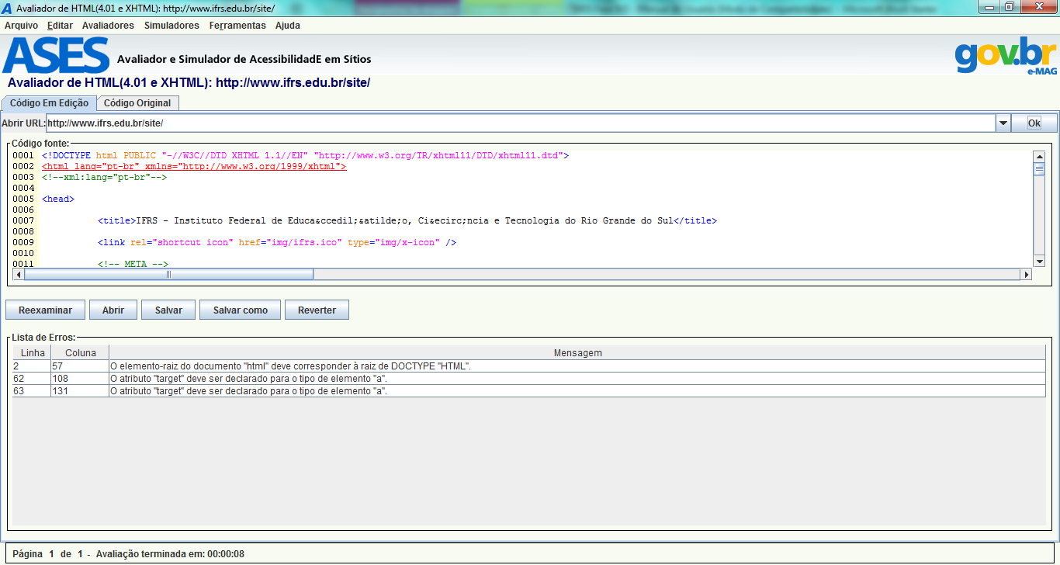Viewport: 1060px width, 565px height.
Task: Click the Coluna column header
Action: pos(80,353)
